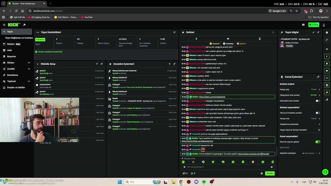Disable the İzlenme sayısını göster switch
Viewport: 331px width, 186px height.
click(318, 142)
